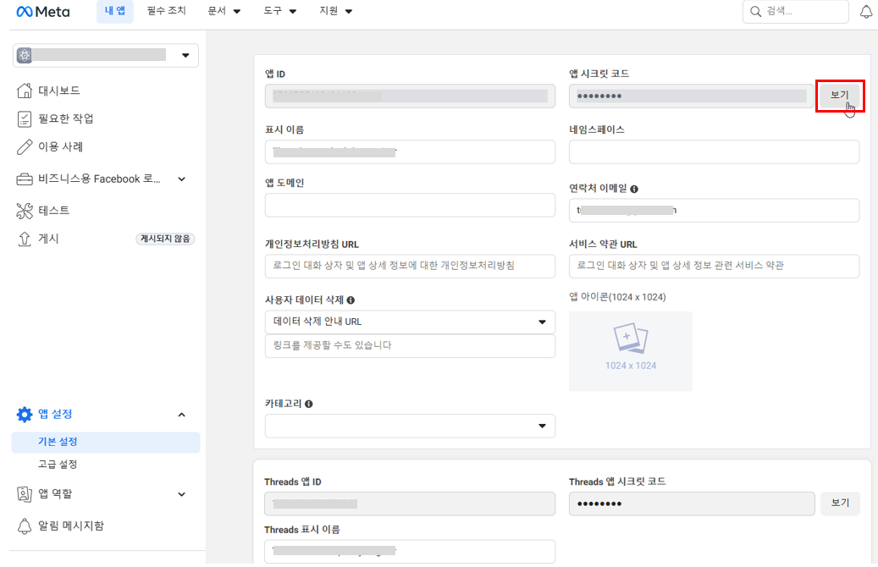Viewport: 878px width, 567px height.
Task: Click the 앱 시크릿 코드 field
Action: pyautogui.click(x=692, y=96)
